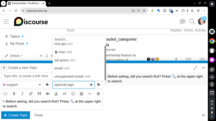Open the composer gear options menu

(98, 94)
